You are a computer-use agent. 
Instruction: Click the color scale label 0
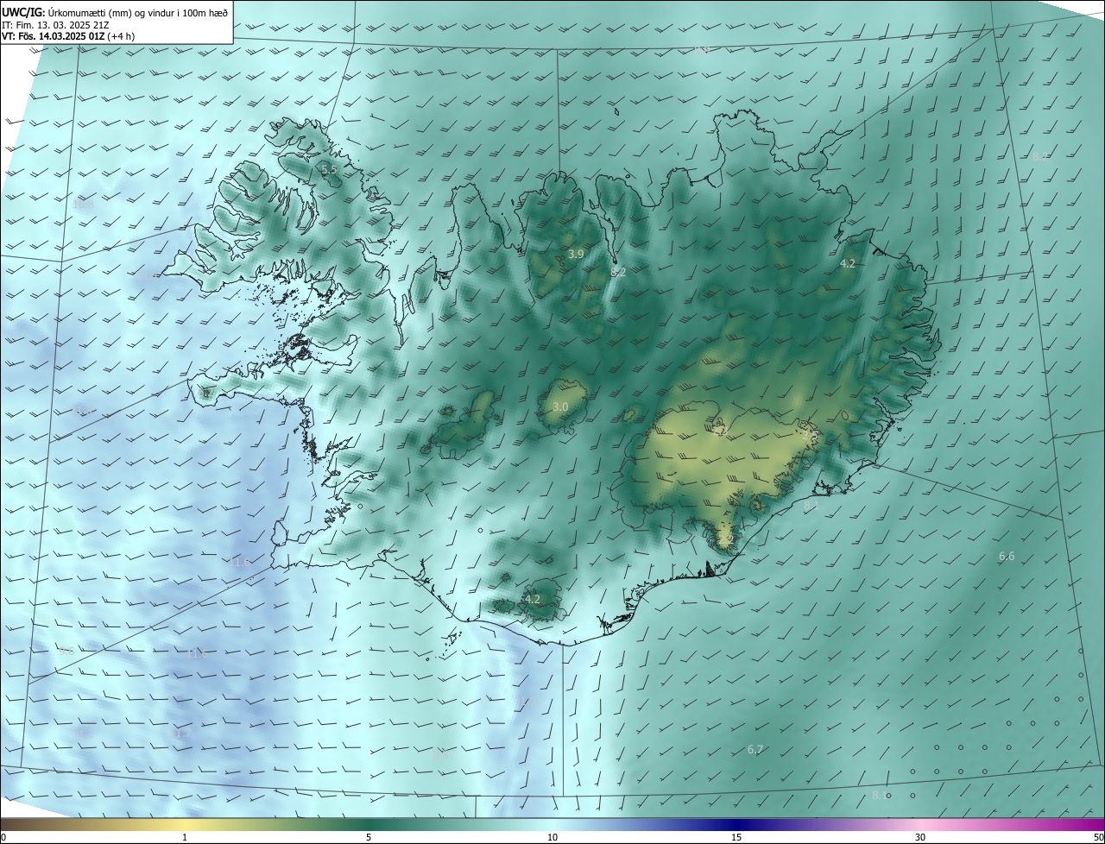(3, 838)
